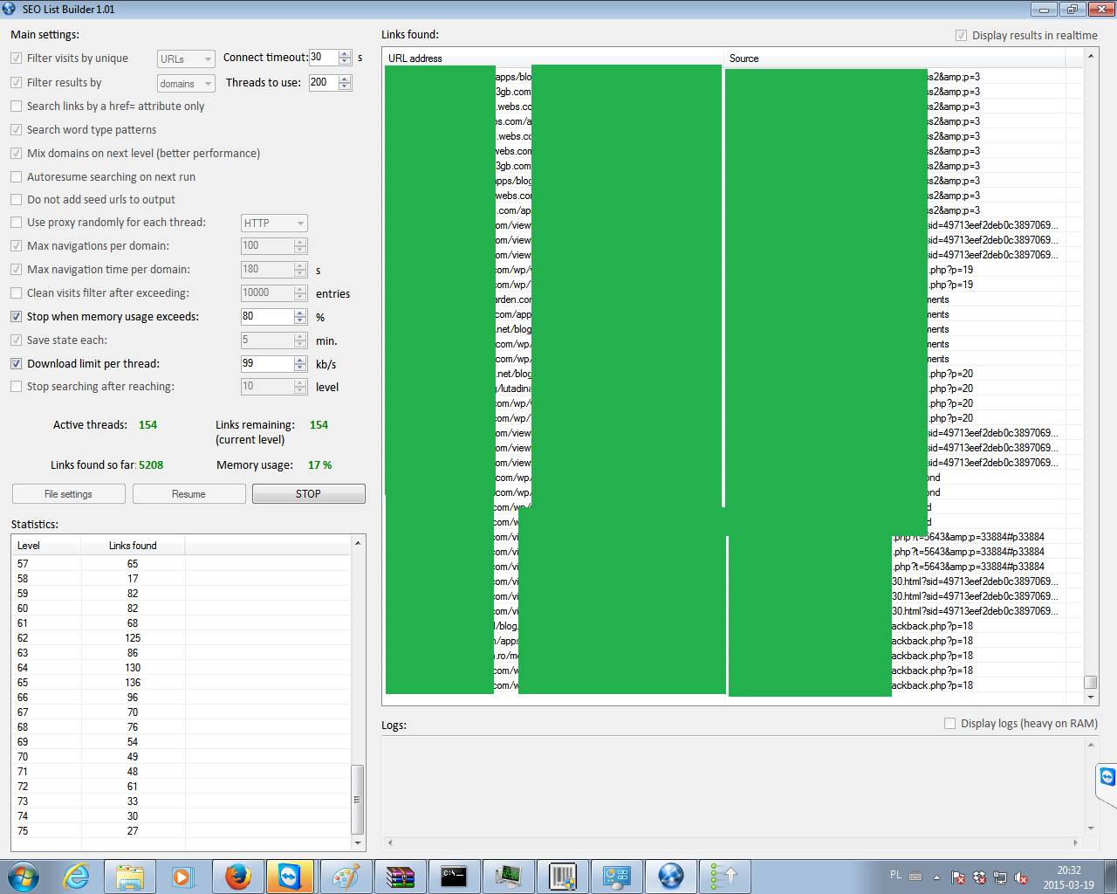Open Windows Explorer folder icon in taskbar
This screenshot has width=1117, height=894.
129,876
